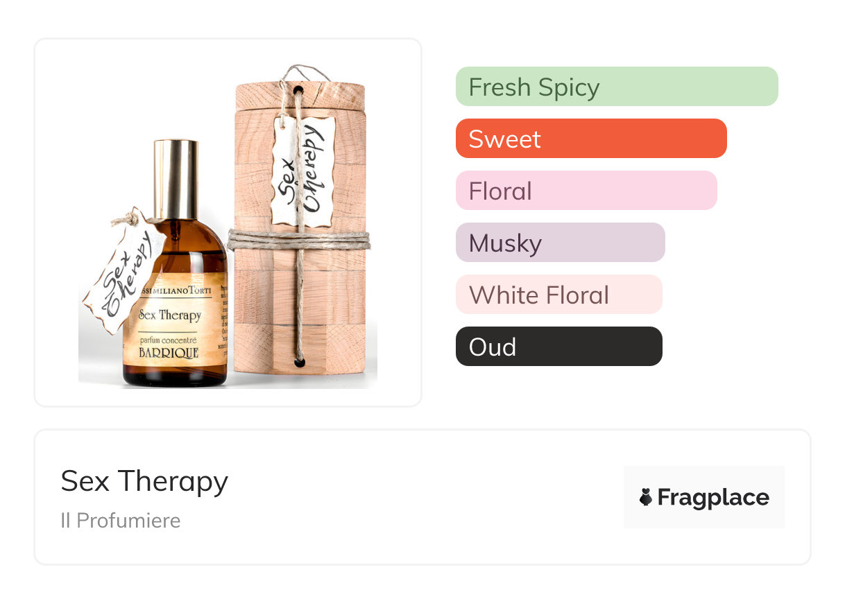Screen dimensions: 845x599
Task: Click the BARRIQUE label on bottle
Action: point(169,352)
